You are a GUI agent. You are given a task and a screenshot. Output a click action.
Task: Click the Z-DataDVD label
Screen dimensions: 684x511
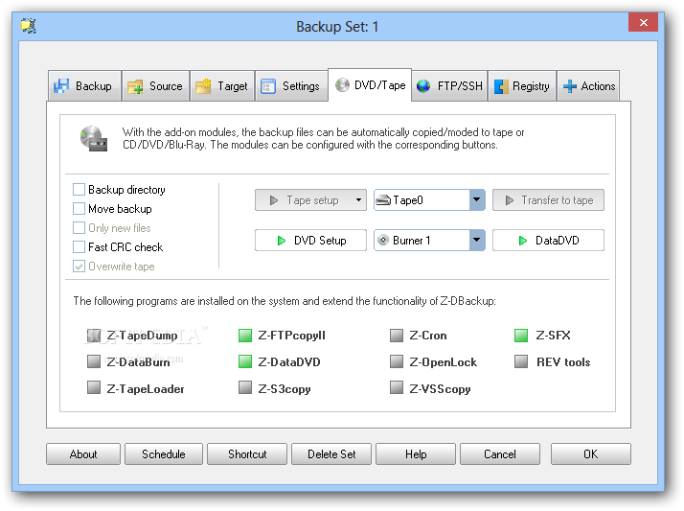pos(288,362)
